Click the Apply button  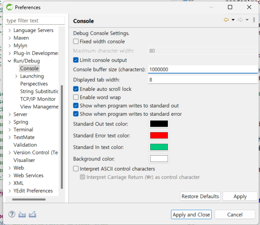(x=240, y=196)
